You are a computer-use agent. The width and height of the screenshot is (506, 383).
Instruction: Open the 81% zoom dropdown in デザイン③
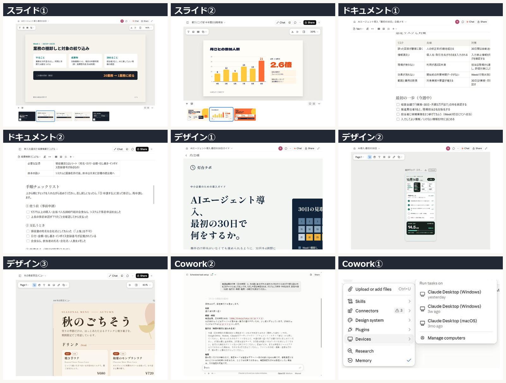(146, 285)
